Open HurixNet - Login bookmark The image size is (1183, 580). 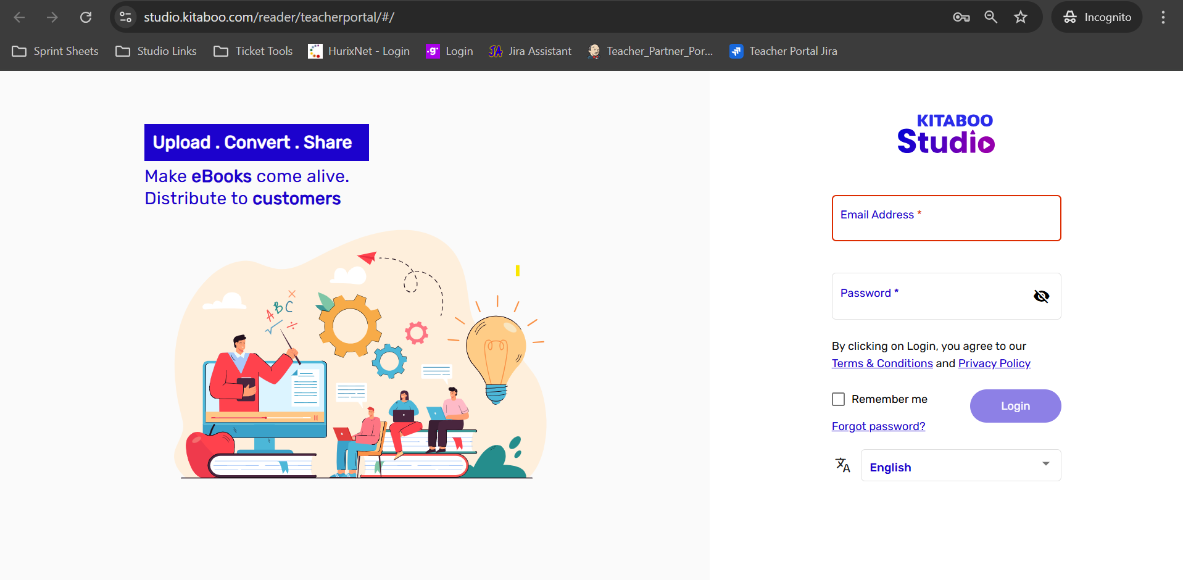click(x=359, y=51)
